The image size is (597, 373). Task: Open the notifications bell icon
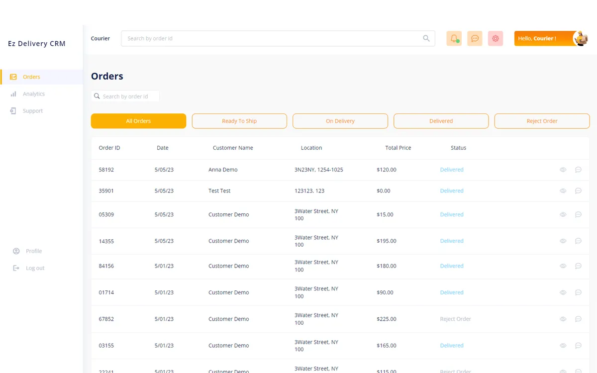coord(454,38)
